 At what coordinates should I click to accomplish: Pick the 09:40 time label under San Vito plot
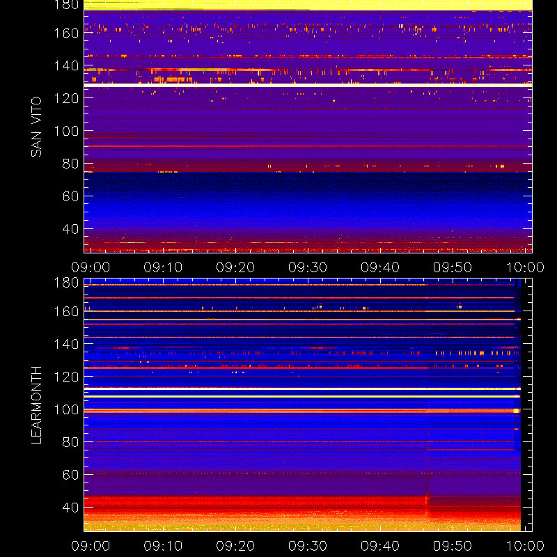click(380, 267)
